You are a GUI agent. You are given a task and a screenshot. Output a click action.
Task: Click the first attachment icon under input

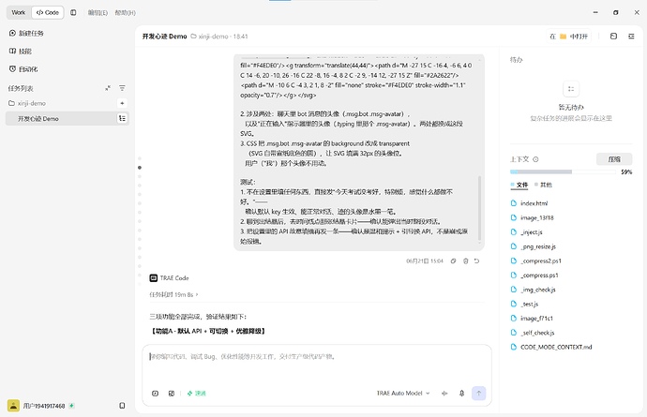pyautogui.click(x=155, y=394)
